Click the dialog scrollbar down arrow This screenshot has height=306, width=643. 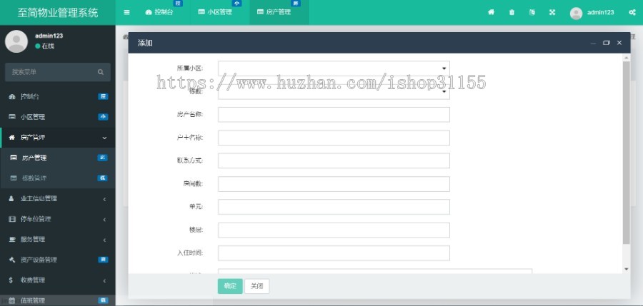click(626, 269)
